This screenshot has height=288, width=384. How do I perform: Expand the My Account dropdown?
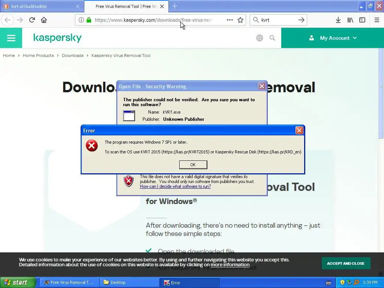(x=333, y=38)
